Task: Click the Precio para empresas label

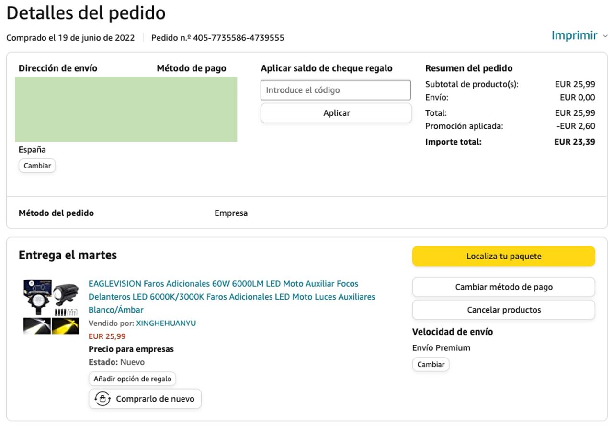Action: point(131,349)
